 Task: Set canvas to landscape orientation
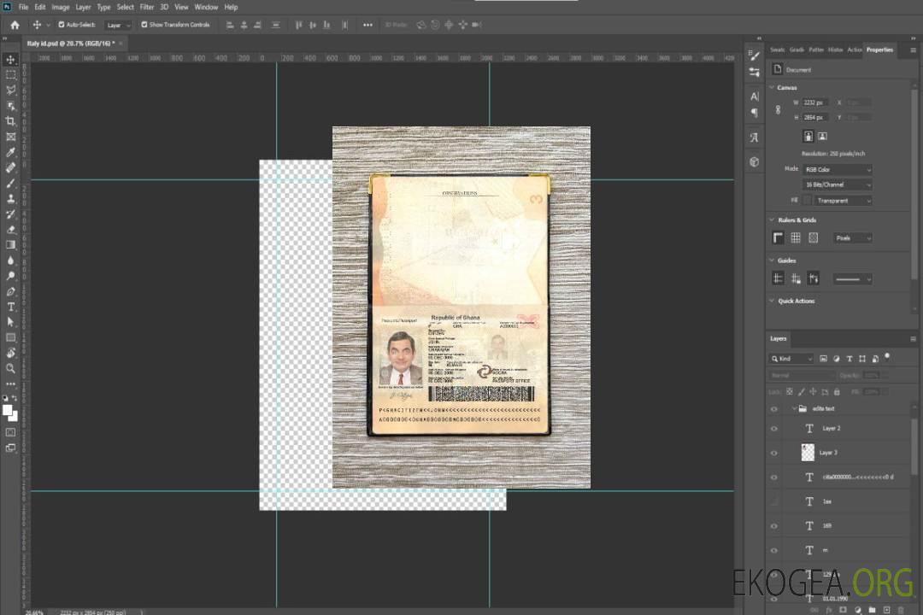click(822, 136)
